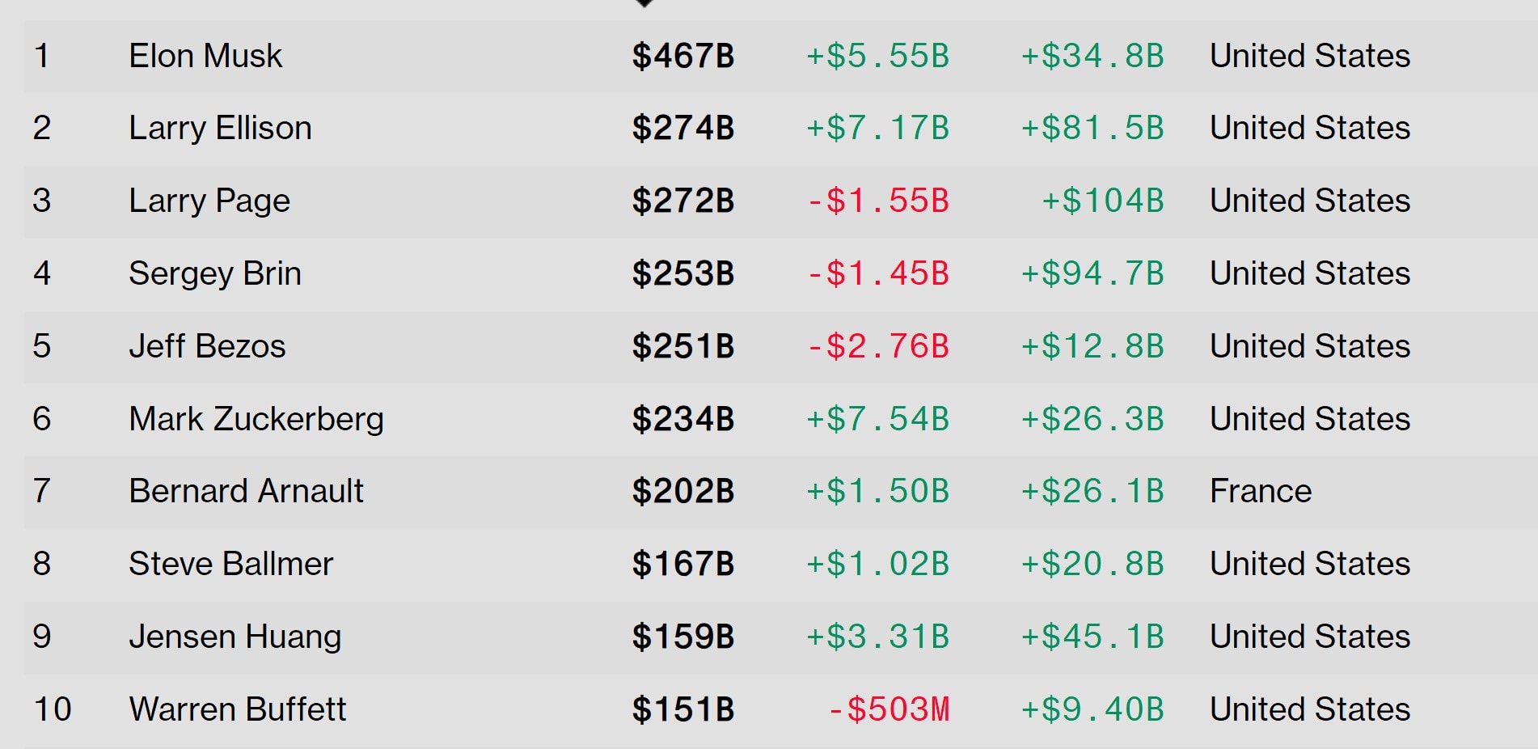Open the Bernard Arnault profile link
Viewport: 1538px width, 749px height.
246,491
